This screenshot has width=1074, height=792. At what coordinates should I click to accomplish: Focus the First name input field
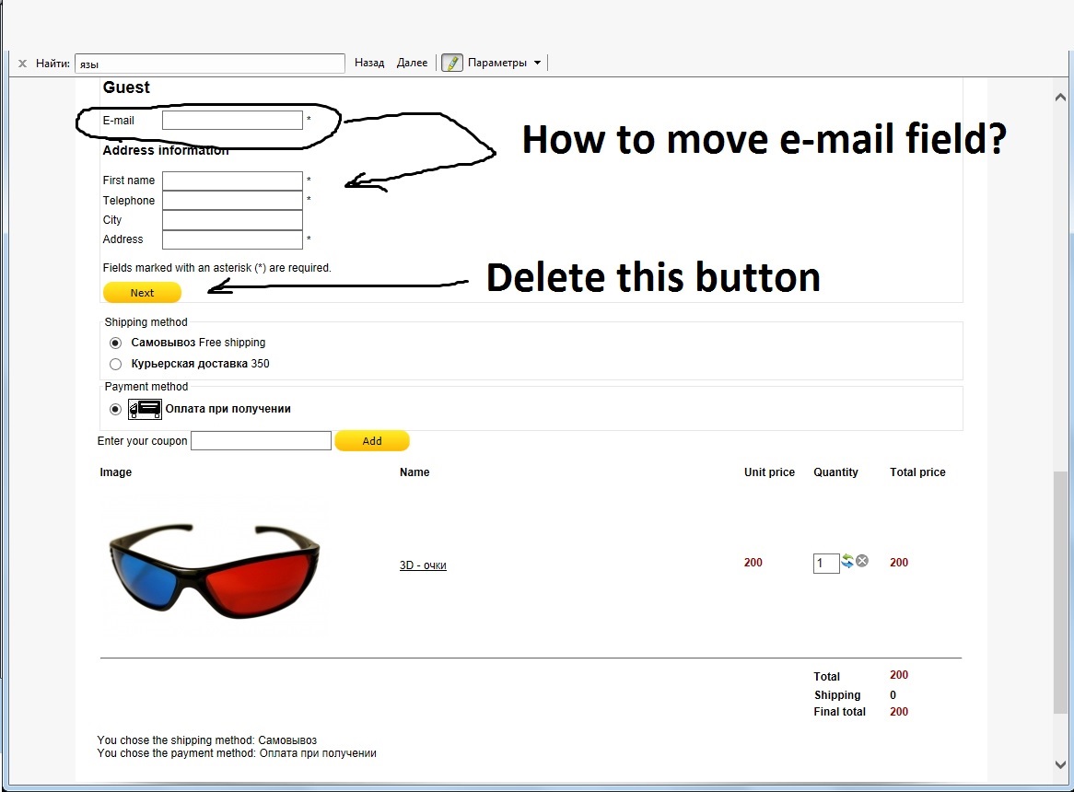pos(232,181)
